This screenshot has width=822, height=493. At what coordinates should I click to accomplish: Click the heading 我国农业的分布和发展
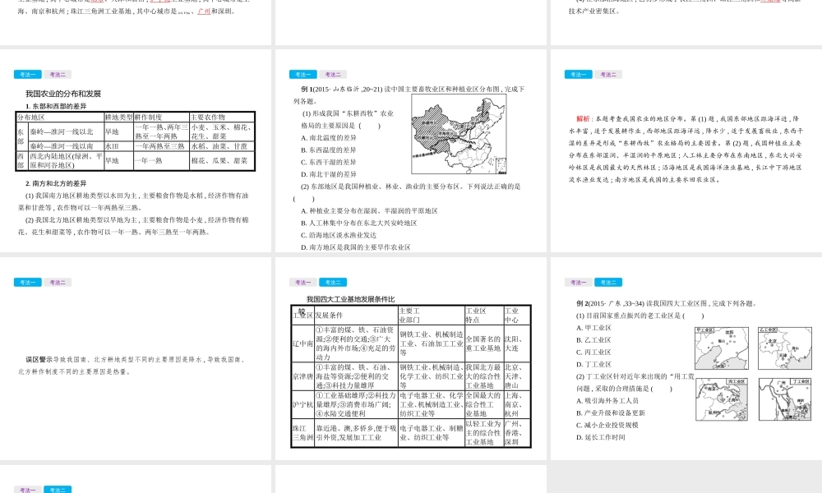63,94
